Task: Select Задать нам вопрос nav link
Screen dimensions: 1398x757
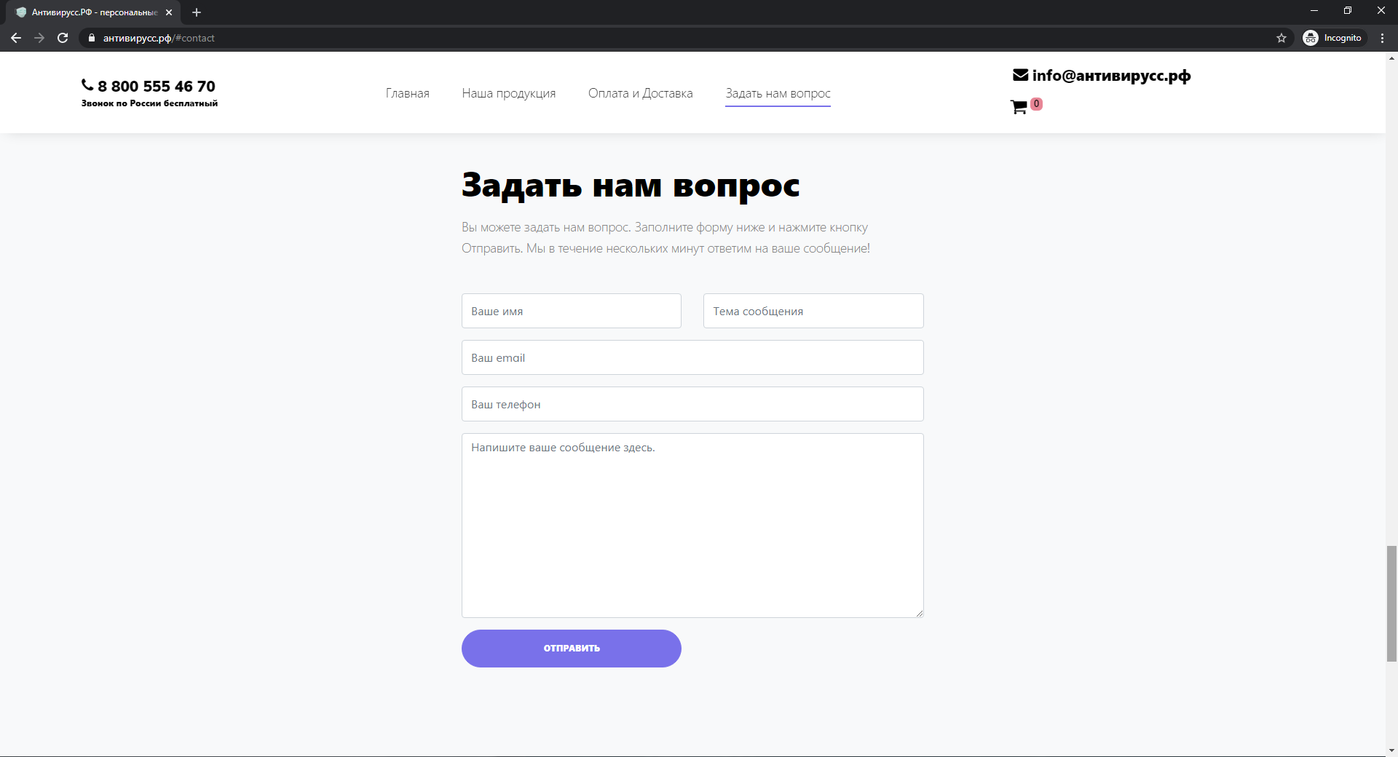Action: 778,93
